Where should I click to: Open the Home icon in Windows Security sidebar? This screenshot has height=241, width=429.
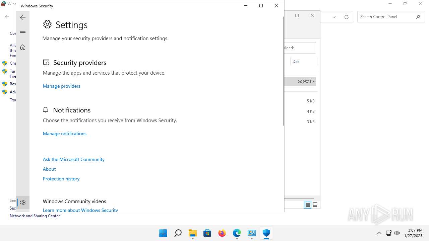point(23,47)
